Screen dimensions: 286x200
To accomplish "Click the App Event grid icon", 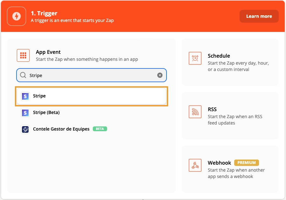I will (23, 55).
